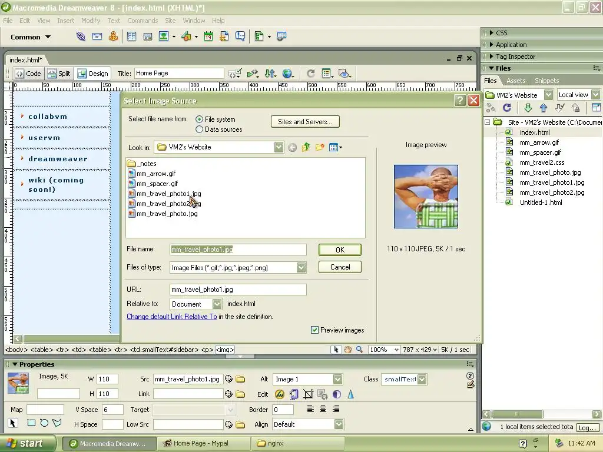Click the Preview in Browser globe icon

coord(287,74)
